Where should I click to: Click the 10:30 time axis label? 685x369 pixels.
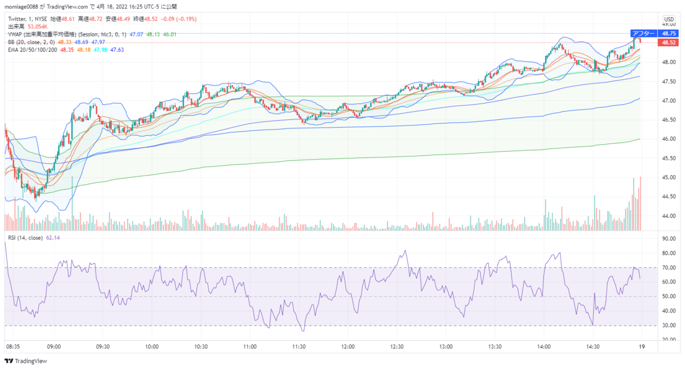(201, 346)
